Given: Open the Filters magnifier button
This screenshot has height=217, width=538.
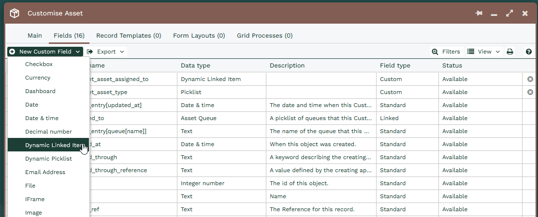Looking at the screenshot, I should (446, 52).
